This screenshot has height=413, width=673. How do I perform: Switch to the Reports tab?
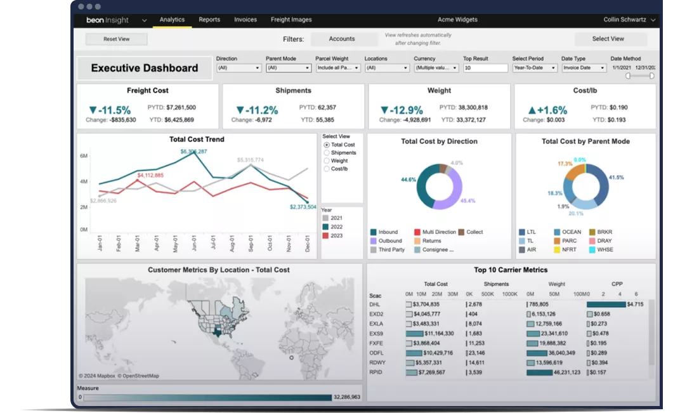[x=209, y=20]
